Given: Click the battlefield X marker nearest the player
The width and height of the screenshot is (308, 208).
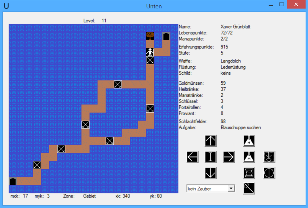Looking at the screenshot, I should (x=149, y=60).
